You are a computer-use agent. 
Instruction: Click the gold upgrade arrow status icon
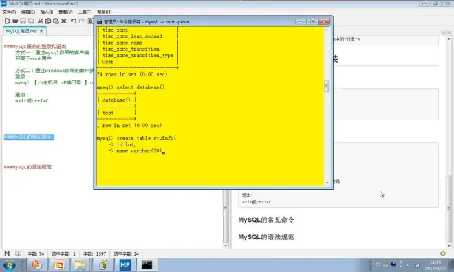[443, 253]
